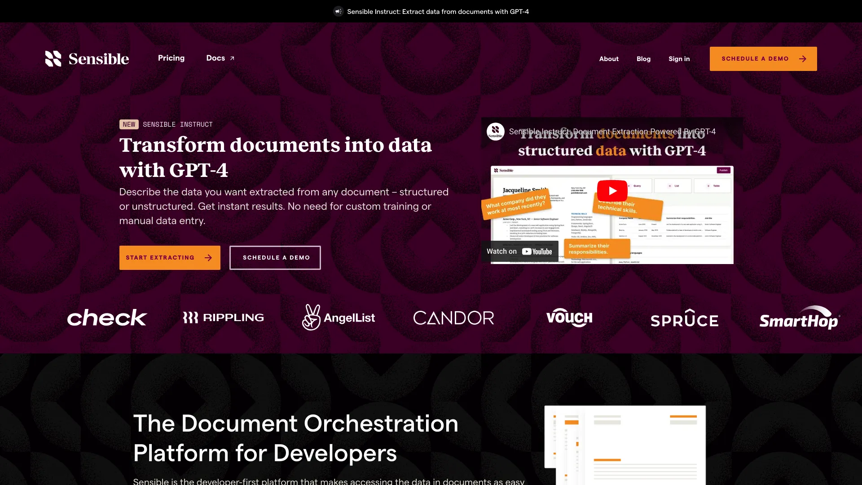The image size is (862, 485).
Task: Click the NEW badge above the headline
Action: click(x=129, y=124)
